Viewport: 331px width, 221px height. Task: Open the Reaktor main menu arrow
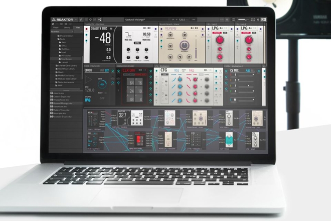[76, 20]
